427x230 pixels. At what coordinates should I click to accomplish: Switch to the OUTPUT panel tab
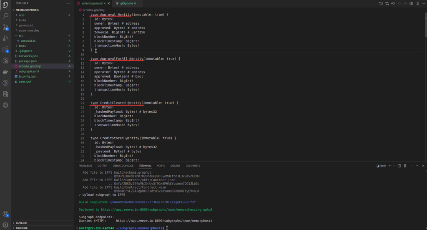(x=103, y=166)
